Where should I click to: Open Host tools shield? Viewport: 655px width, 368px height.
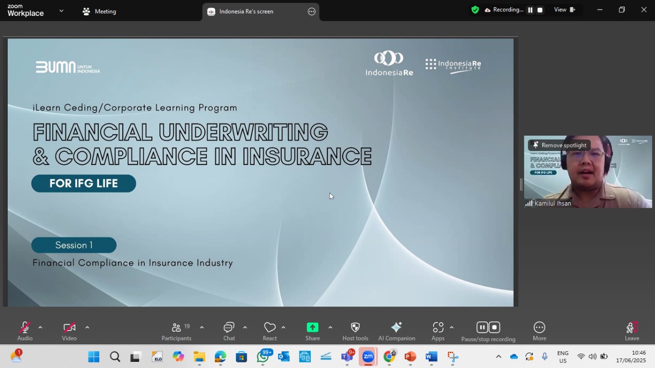pos(355,331)
